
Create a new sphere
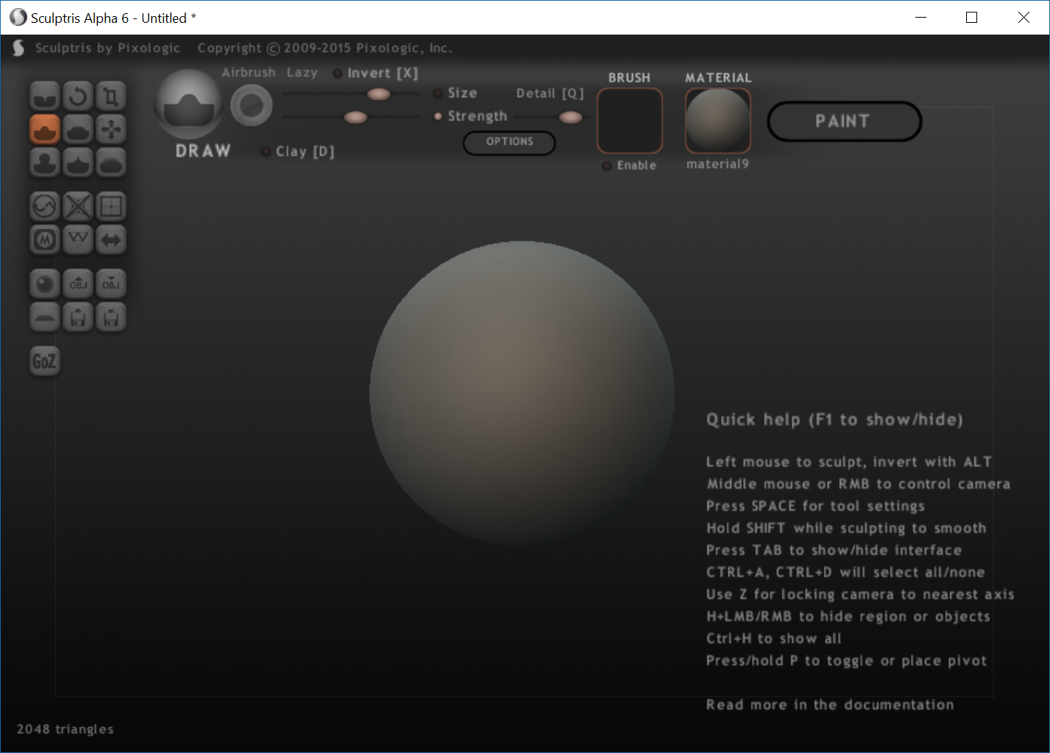pyautogui.click(x=45, y=283)
